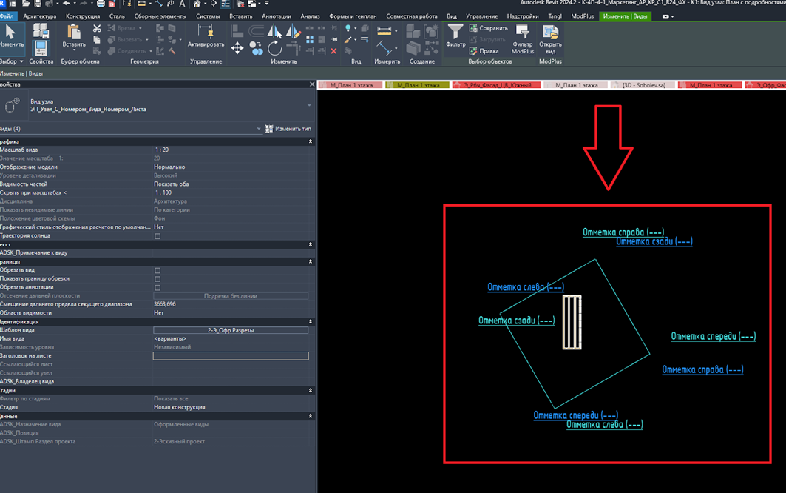Toggle the Обрезать вид checkbox
Screen dimensions: 786x493
point(157,271)
